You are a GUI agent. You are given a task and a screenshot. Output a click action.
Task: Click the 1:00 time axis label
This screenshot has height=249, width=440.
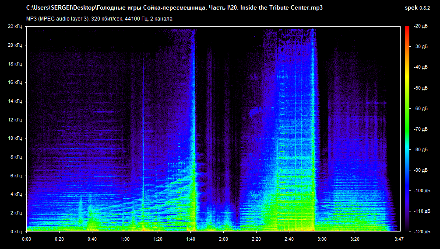coord(125,239)
